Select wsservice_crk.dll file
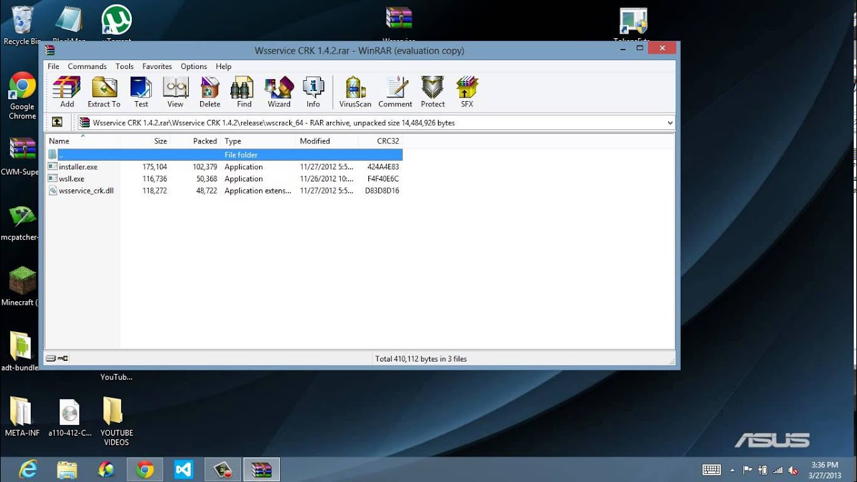Image resolution: width=857 pixels, height=482 pixels. tap(86, 191)
